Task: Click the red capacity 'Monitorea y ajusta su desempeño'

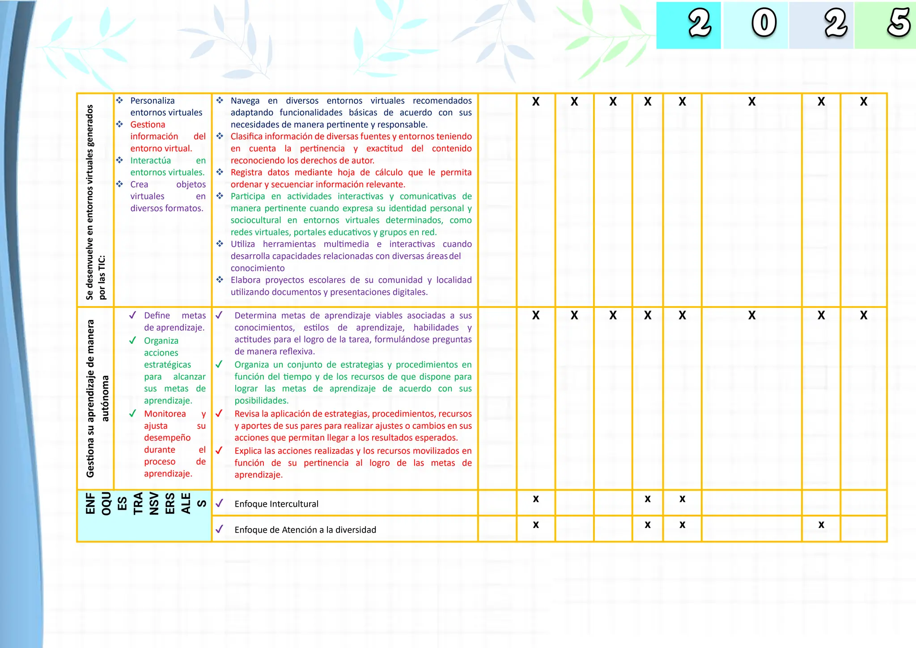Action: (x=174, y=443)
